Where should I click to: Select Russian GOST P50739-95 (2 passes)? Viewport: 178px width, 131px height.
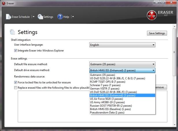point(123,106)
